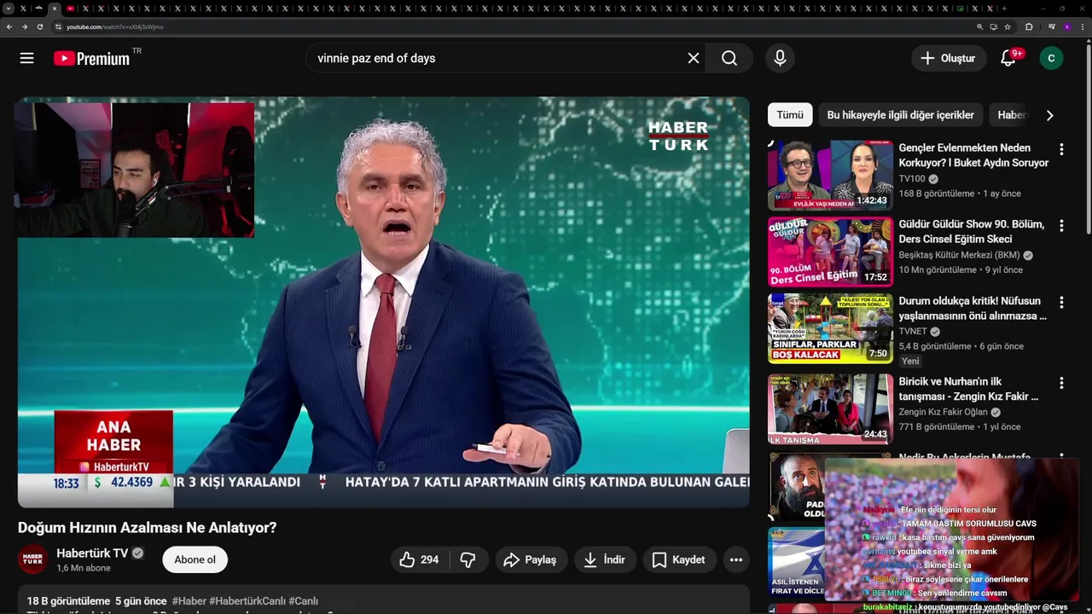Show more filter chips with the right arrow
Image resolution: width=1092 pixels, height=614 pixels.
point(1050,115)
